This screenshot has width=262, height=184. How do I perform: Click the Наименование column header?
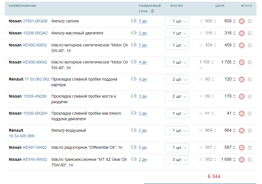(23, 6)
